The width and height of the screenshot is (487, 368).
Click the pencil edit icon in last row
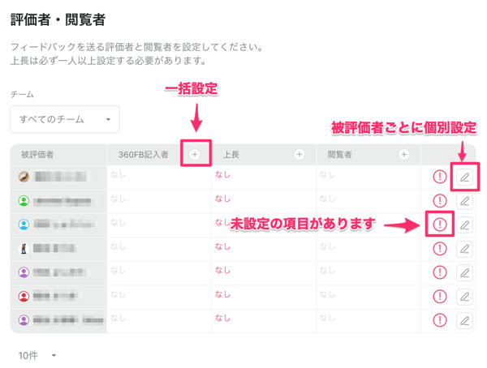(464, 321)
